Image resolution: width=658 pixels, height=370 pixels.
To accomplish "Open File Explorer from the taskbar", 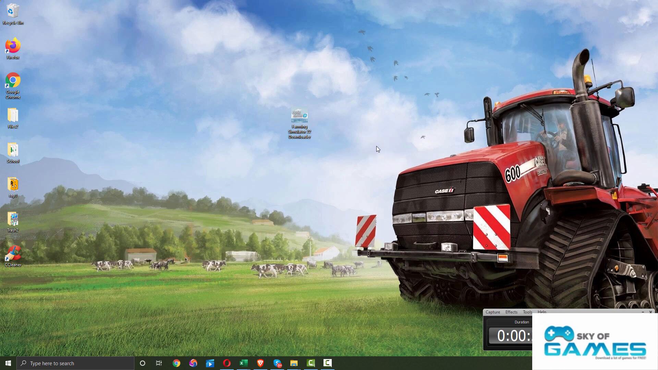I will 294,363.
